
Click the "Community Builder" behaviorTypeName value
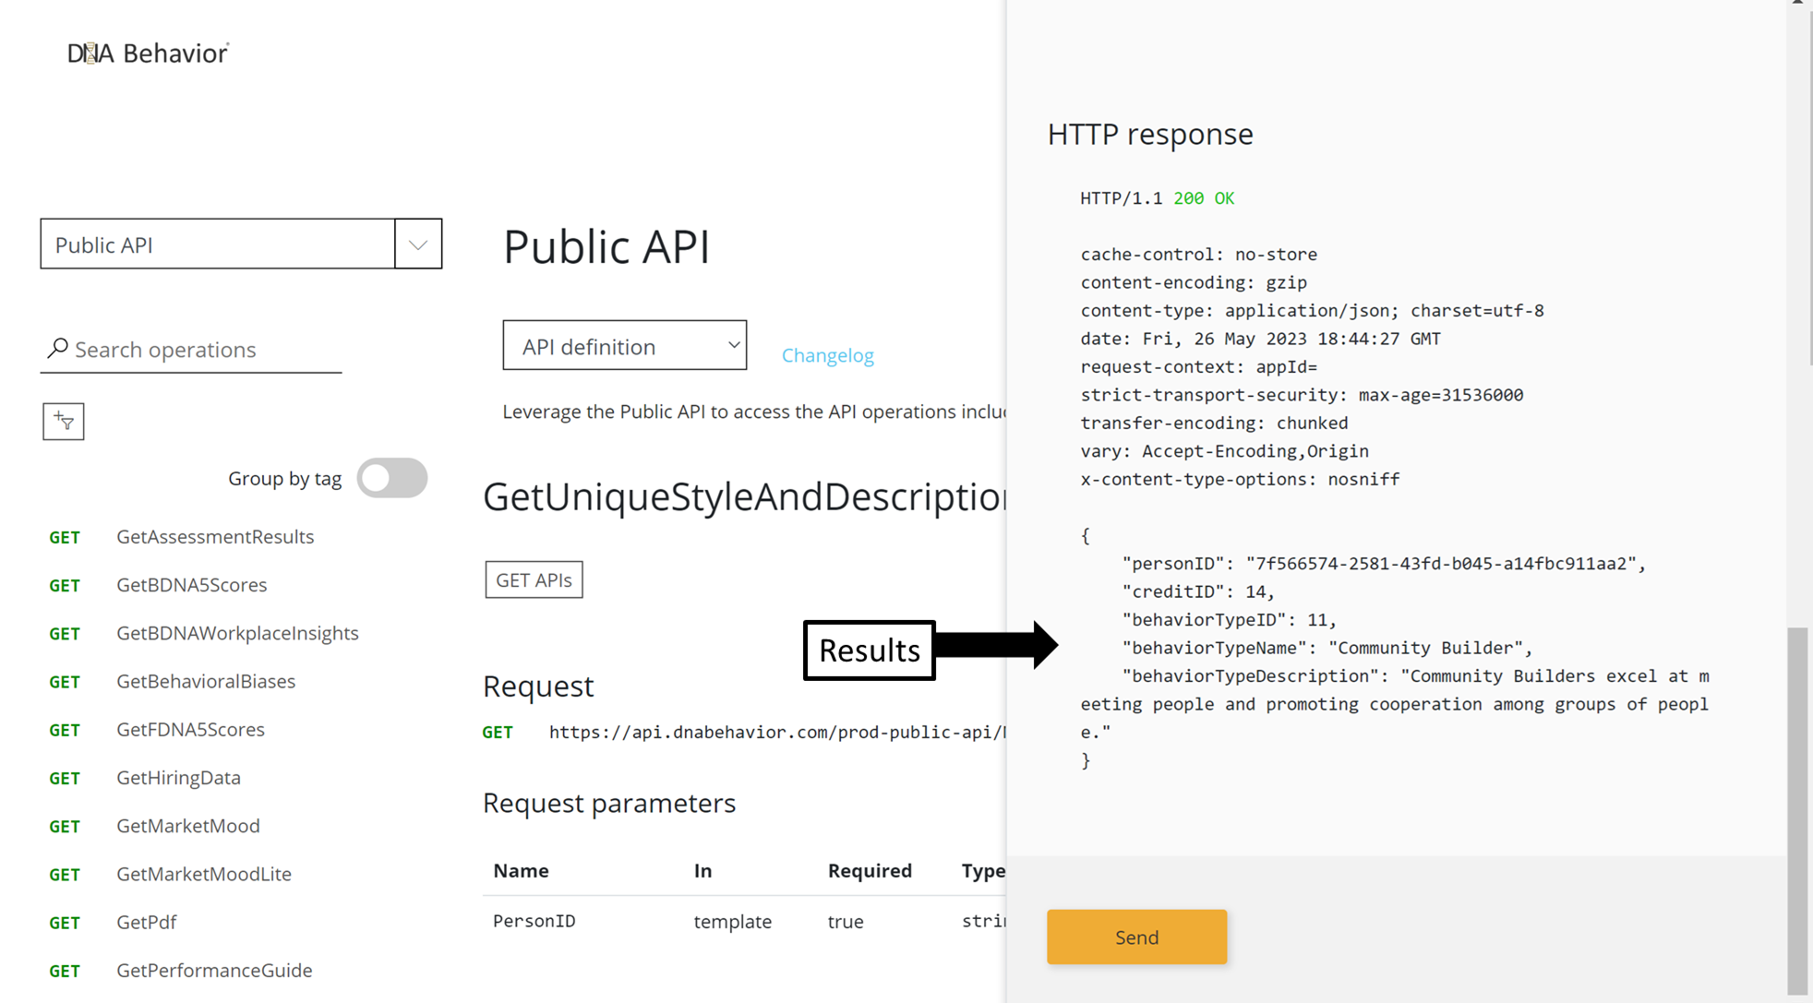[1426, 648]
